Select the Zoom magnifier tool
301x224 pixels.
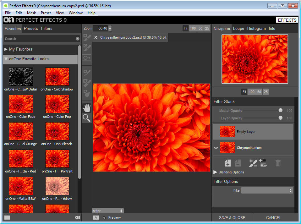click(x=86, y=118)
